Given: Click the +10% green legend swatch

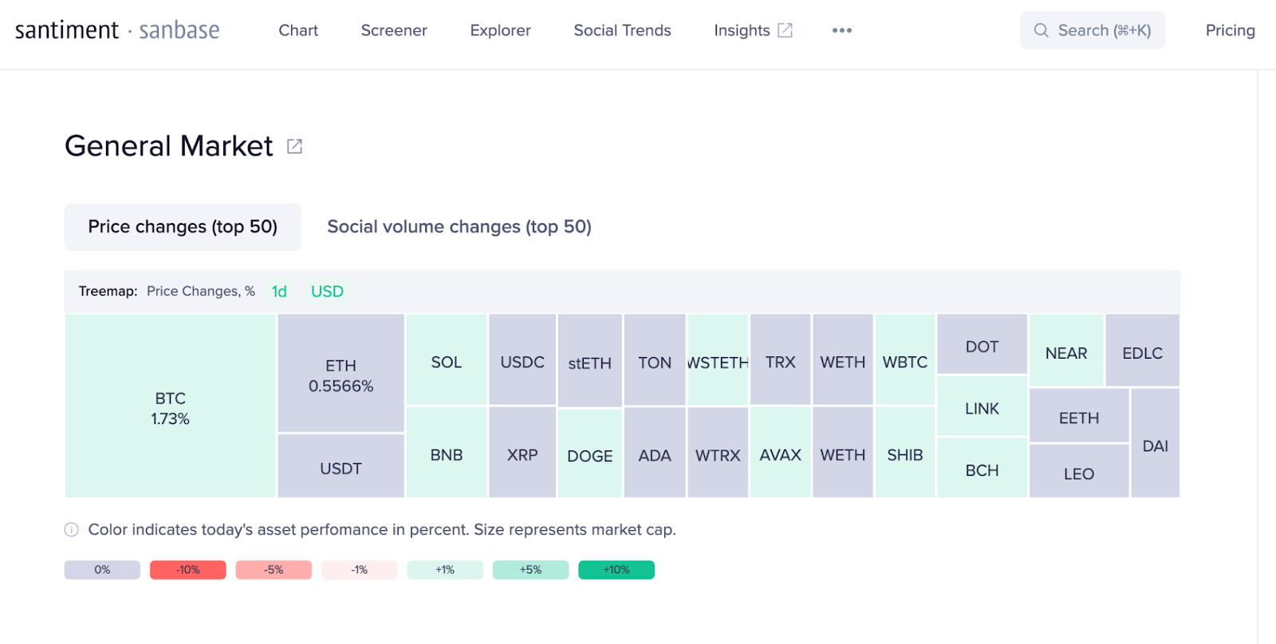Looking at the screenshot, I should pyautogui.click(x=616, y=570).
